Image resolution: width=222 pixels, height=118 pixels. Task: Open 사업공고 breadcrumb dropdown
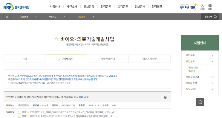[x=53, y=17]
